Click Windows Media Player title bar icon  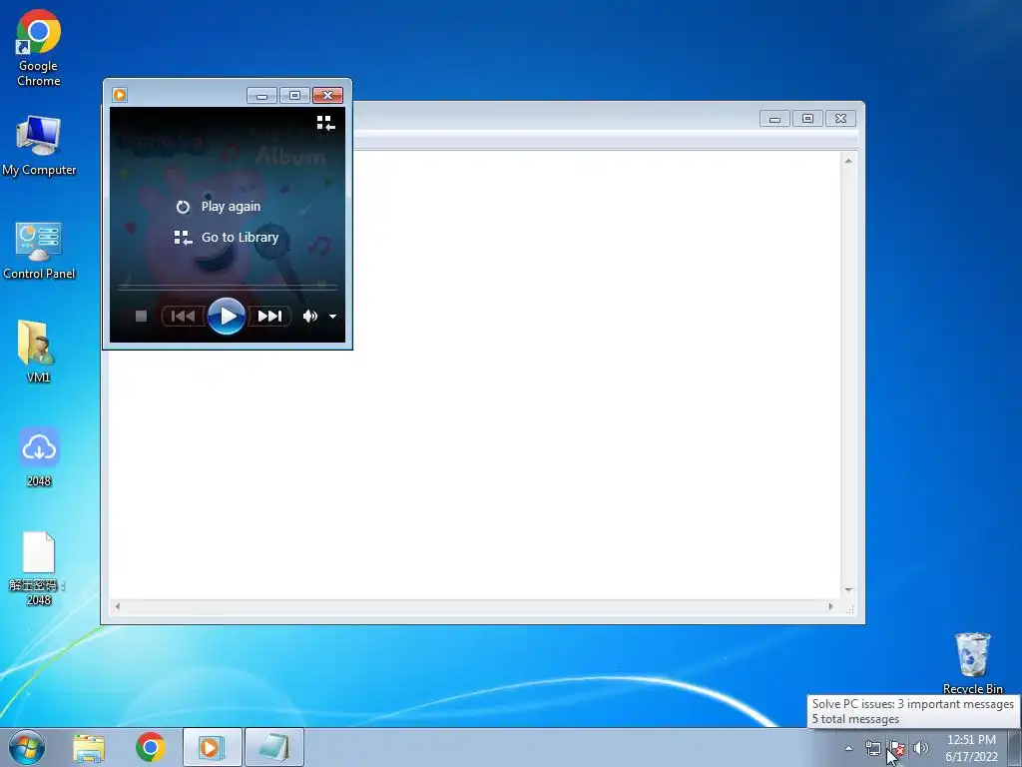click(x=120, y=95)
